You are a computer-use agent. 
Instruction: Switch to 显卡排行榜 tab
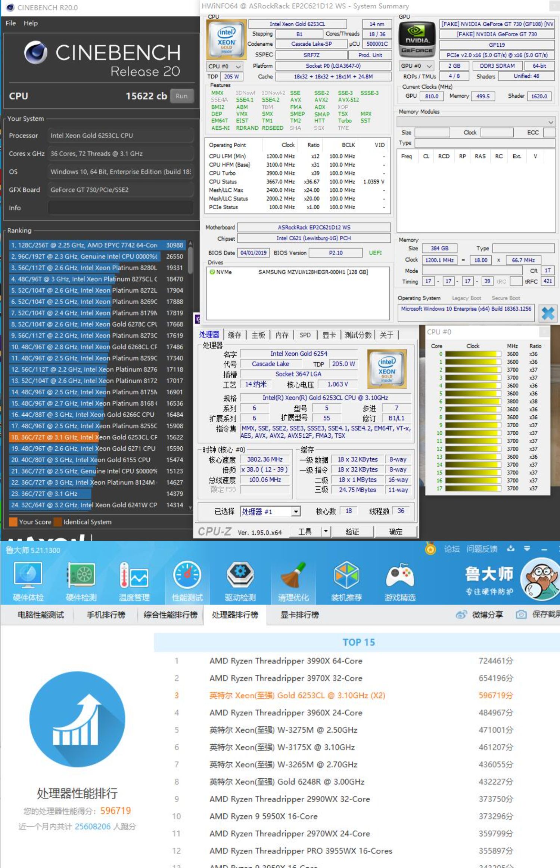(299, 615)
